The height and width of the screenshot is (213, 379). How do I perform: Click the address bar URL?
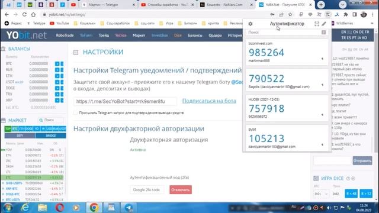pyautogui.click(x=67, y=14)
